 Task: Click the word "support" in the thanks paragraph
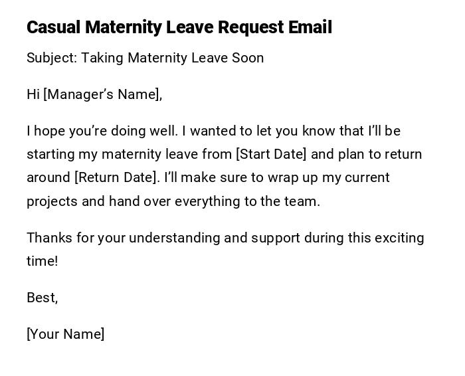pos(275,238)
